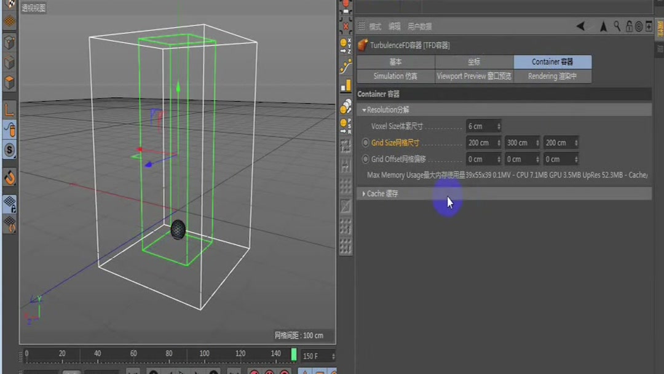Expand the Cache 缓存 section
Screen dimensions: 664x374
pos(364,193)
